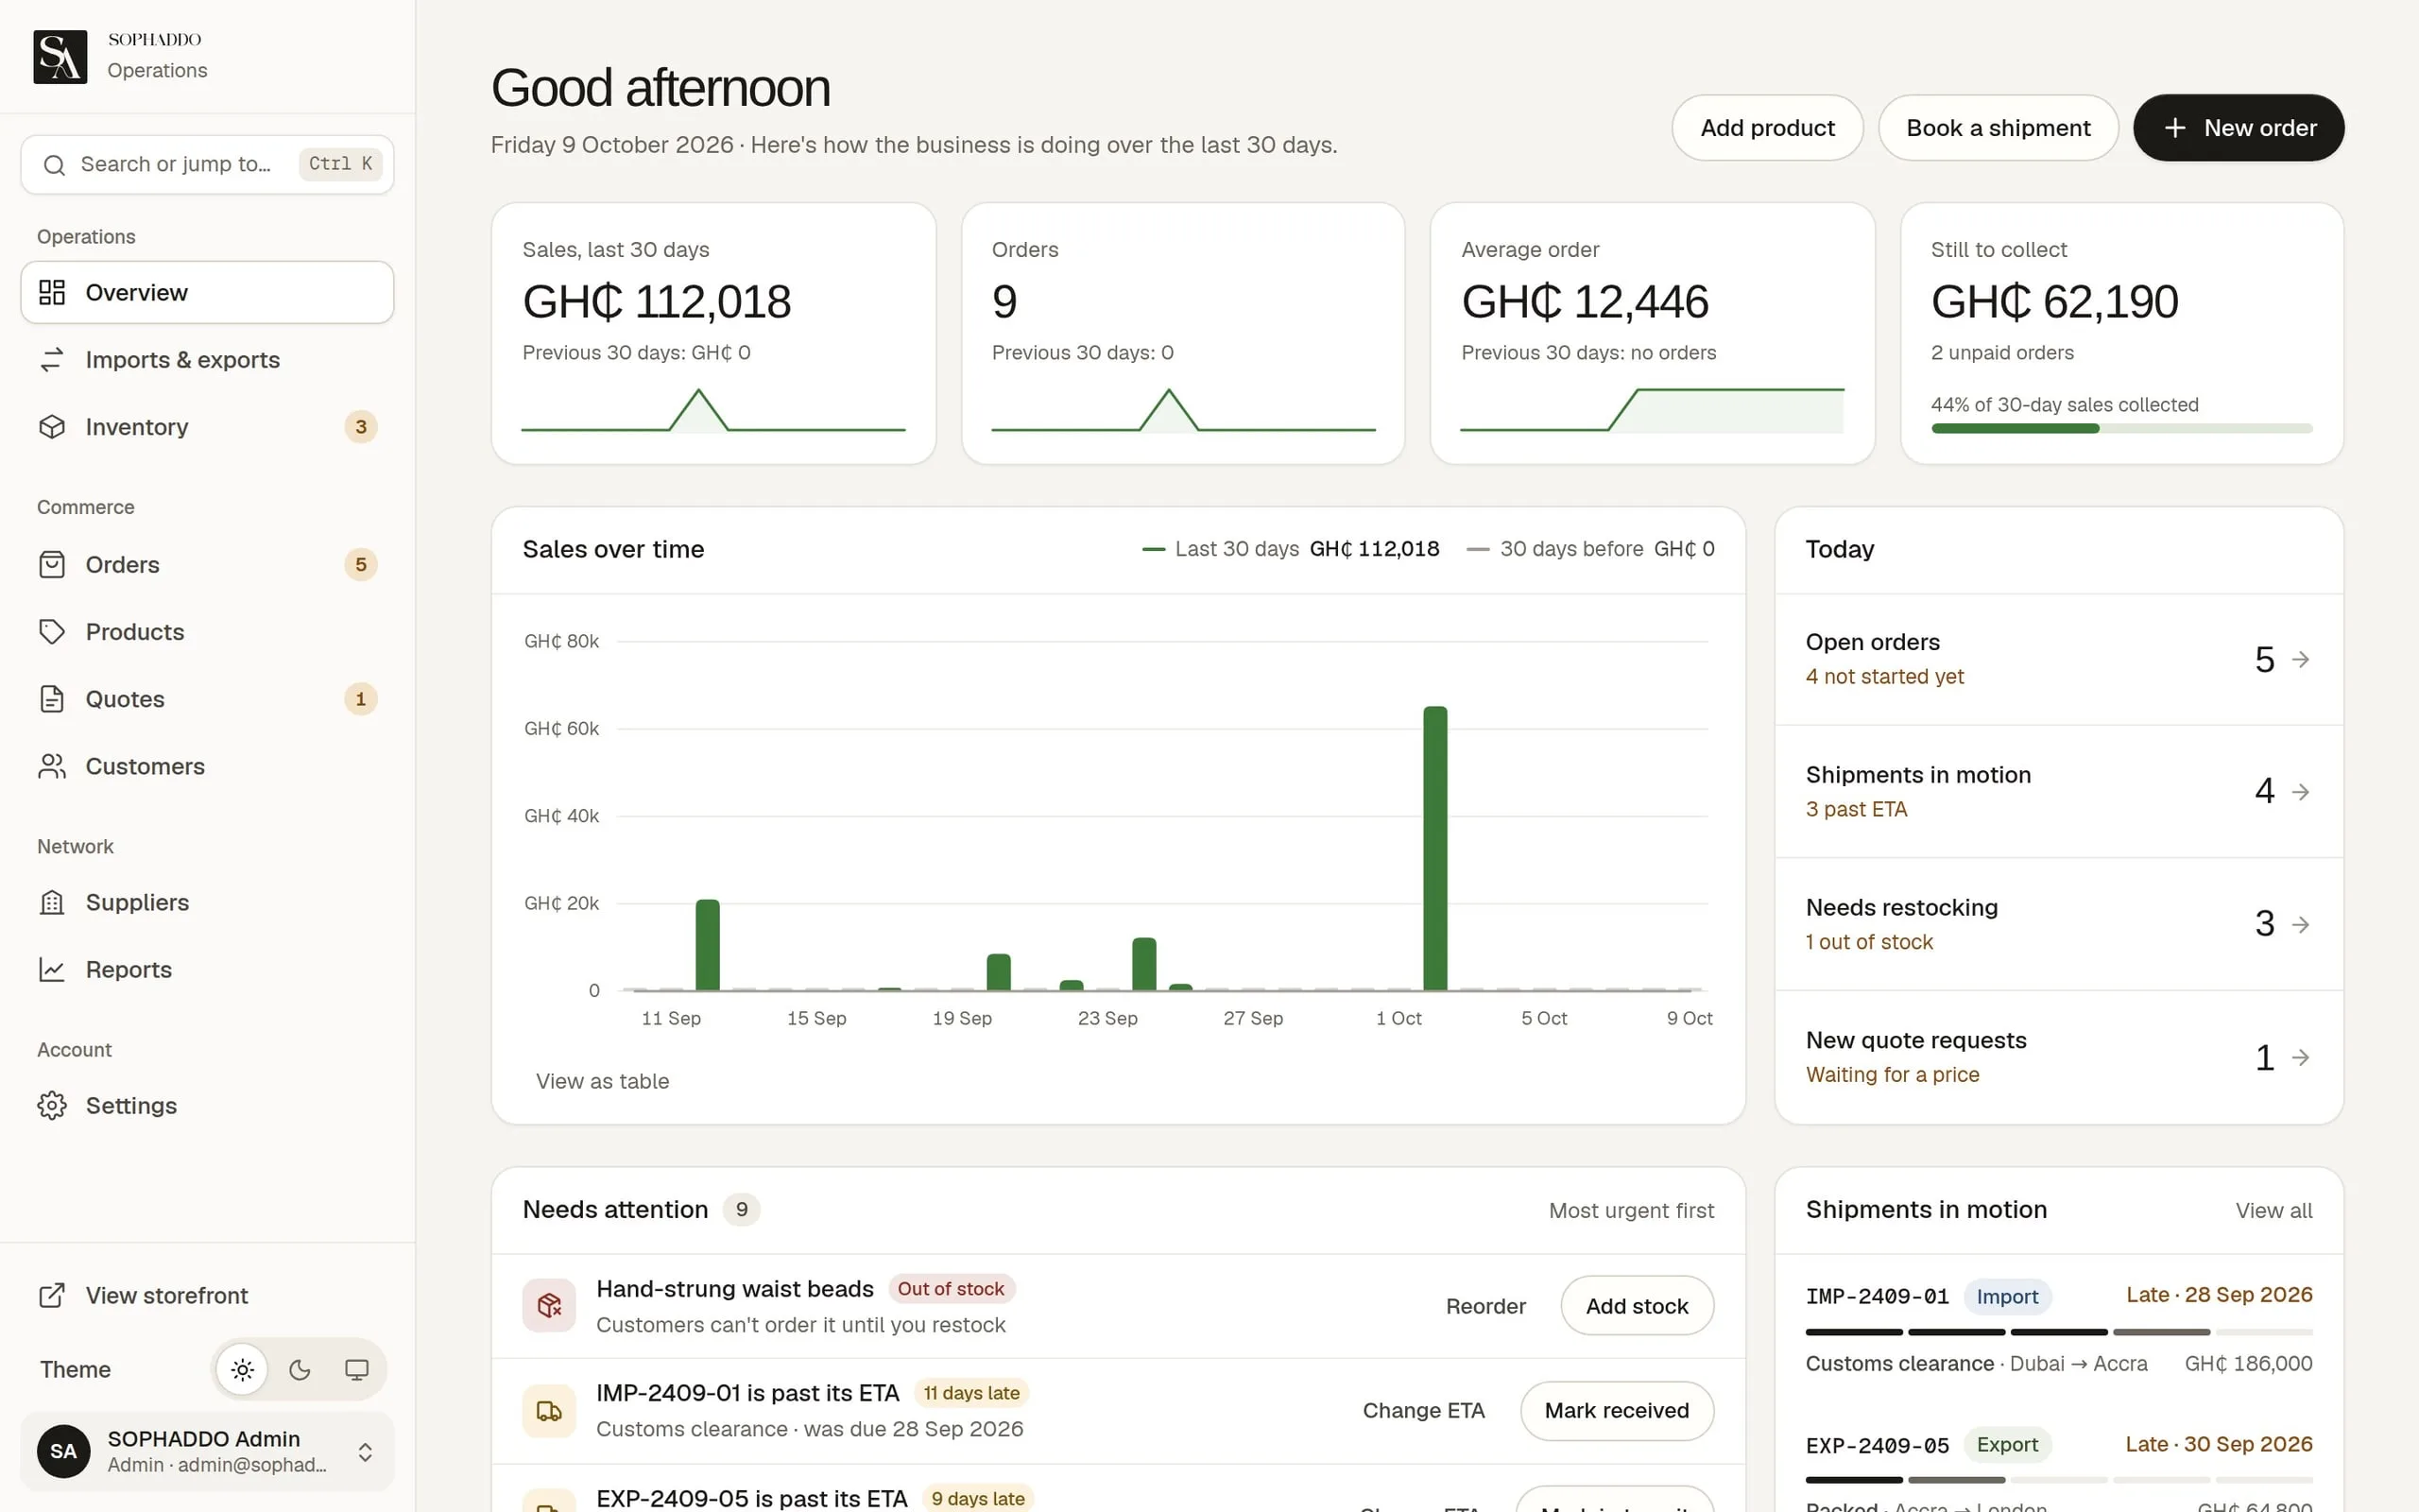Click the tall 1 Oct bar in sales chart

(1434, 848)
